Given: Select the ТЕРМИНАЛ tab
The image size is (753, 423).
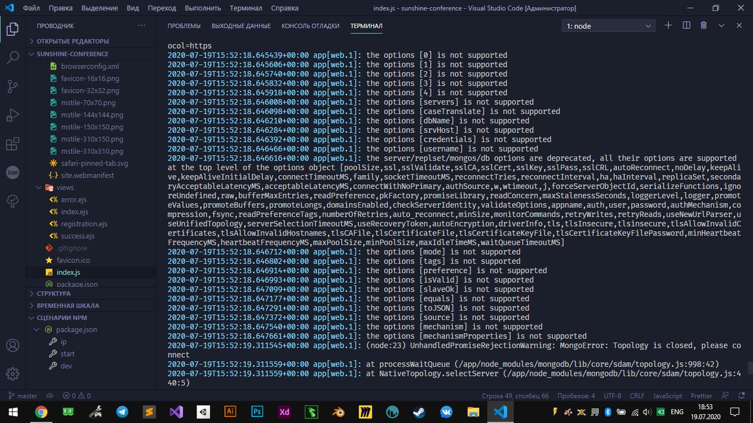Looking at the screenshot, I should click(366, 26).
